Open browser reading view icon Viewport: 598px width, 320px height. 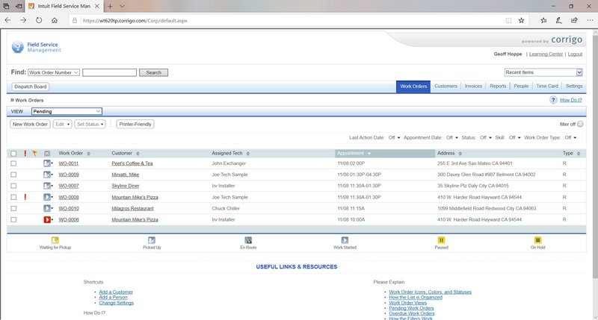[x=508, y=21]
